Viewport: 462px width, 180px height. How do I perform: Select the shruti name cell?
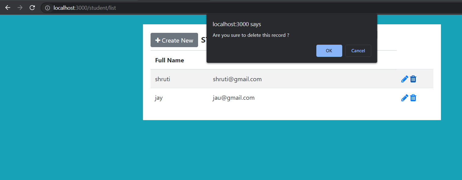(162, 79)
